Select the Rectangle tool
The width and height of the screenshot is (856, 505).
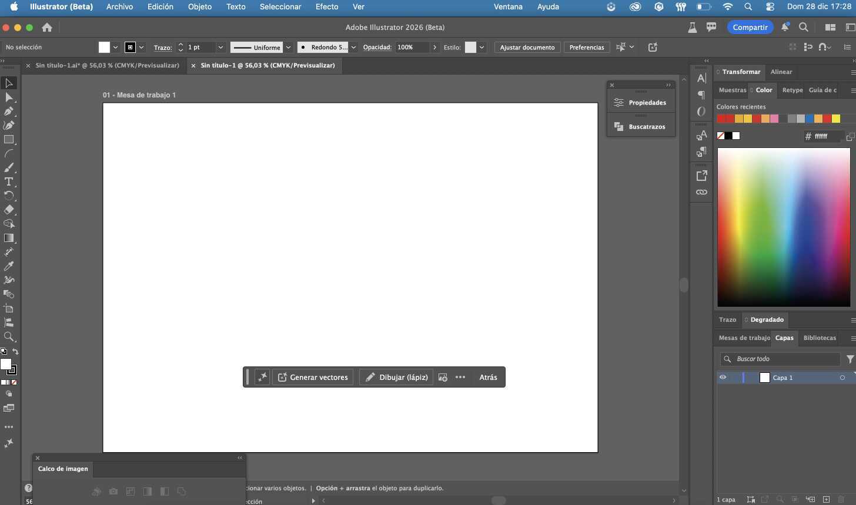pyautogui.click(x=9, y=138)
